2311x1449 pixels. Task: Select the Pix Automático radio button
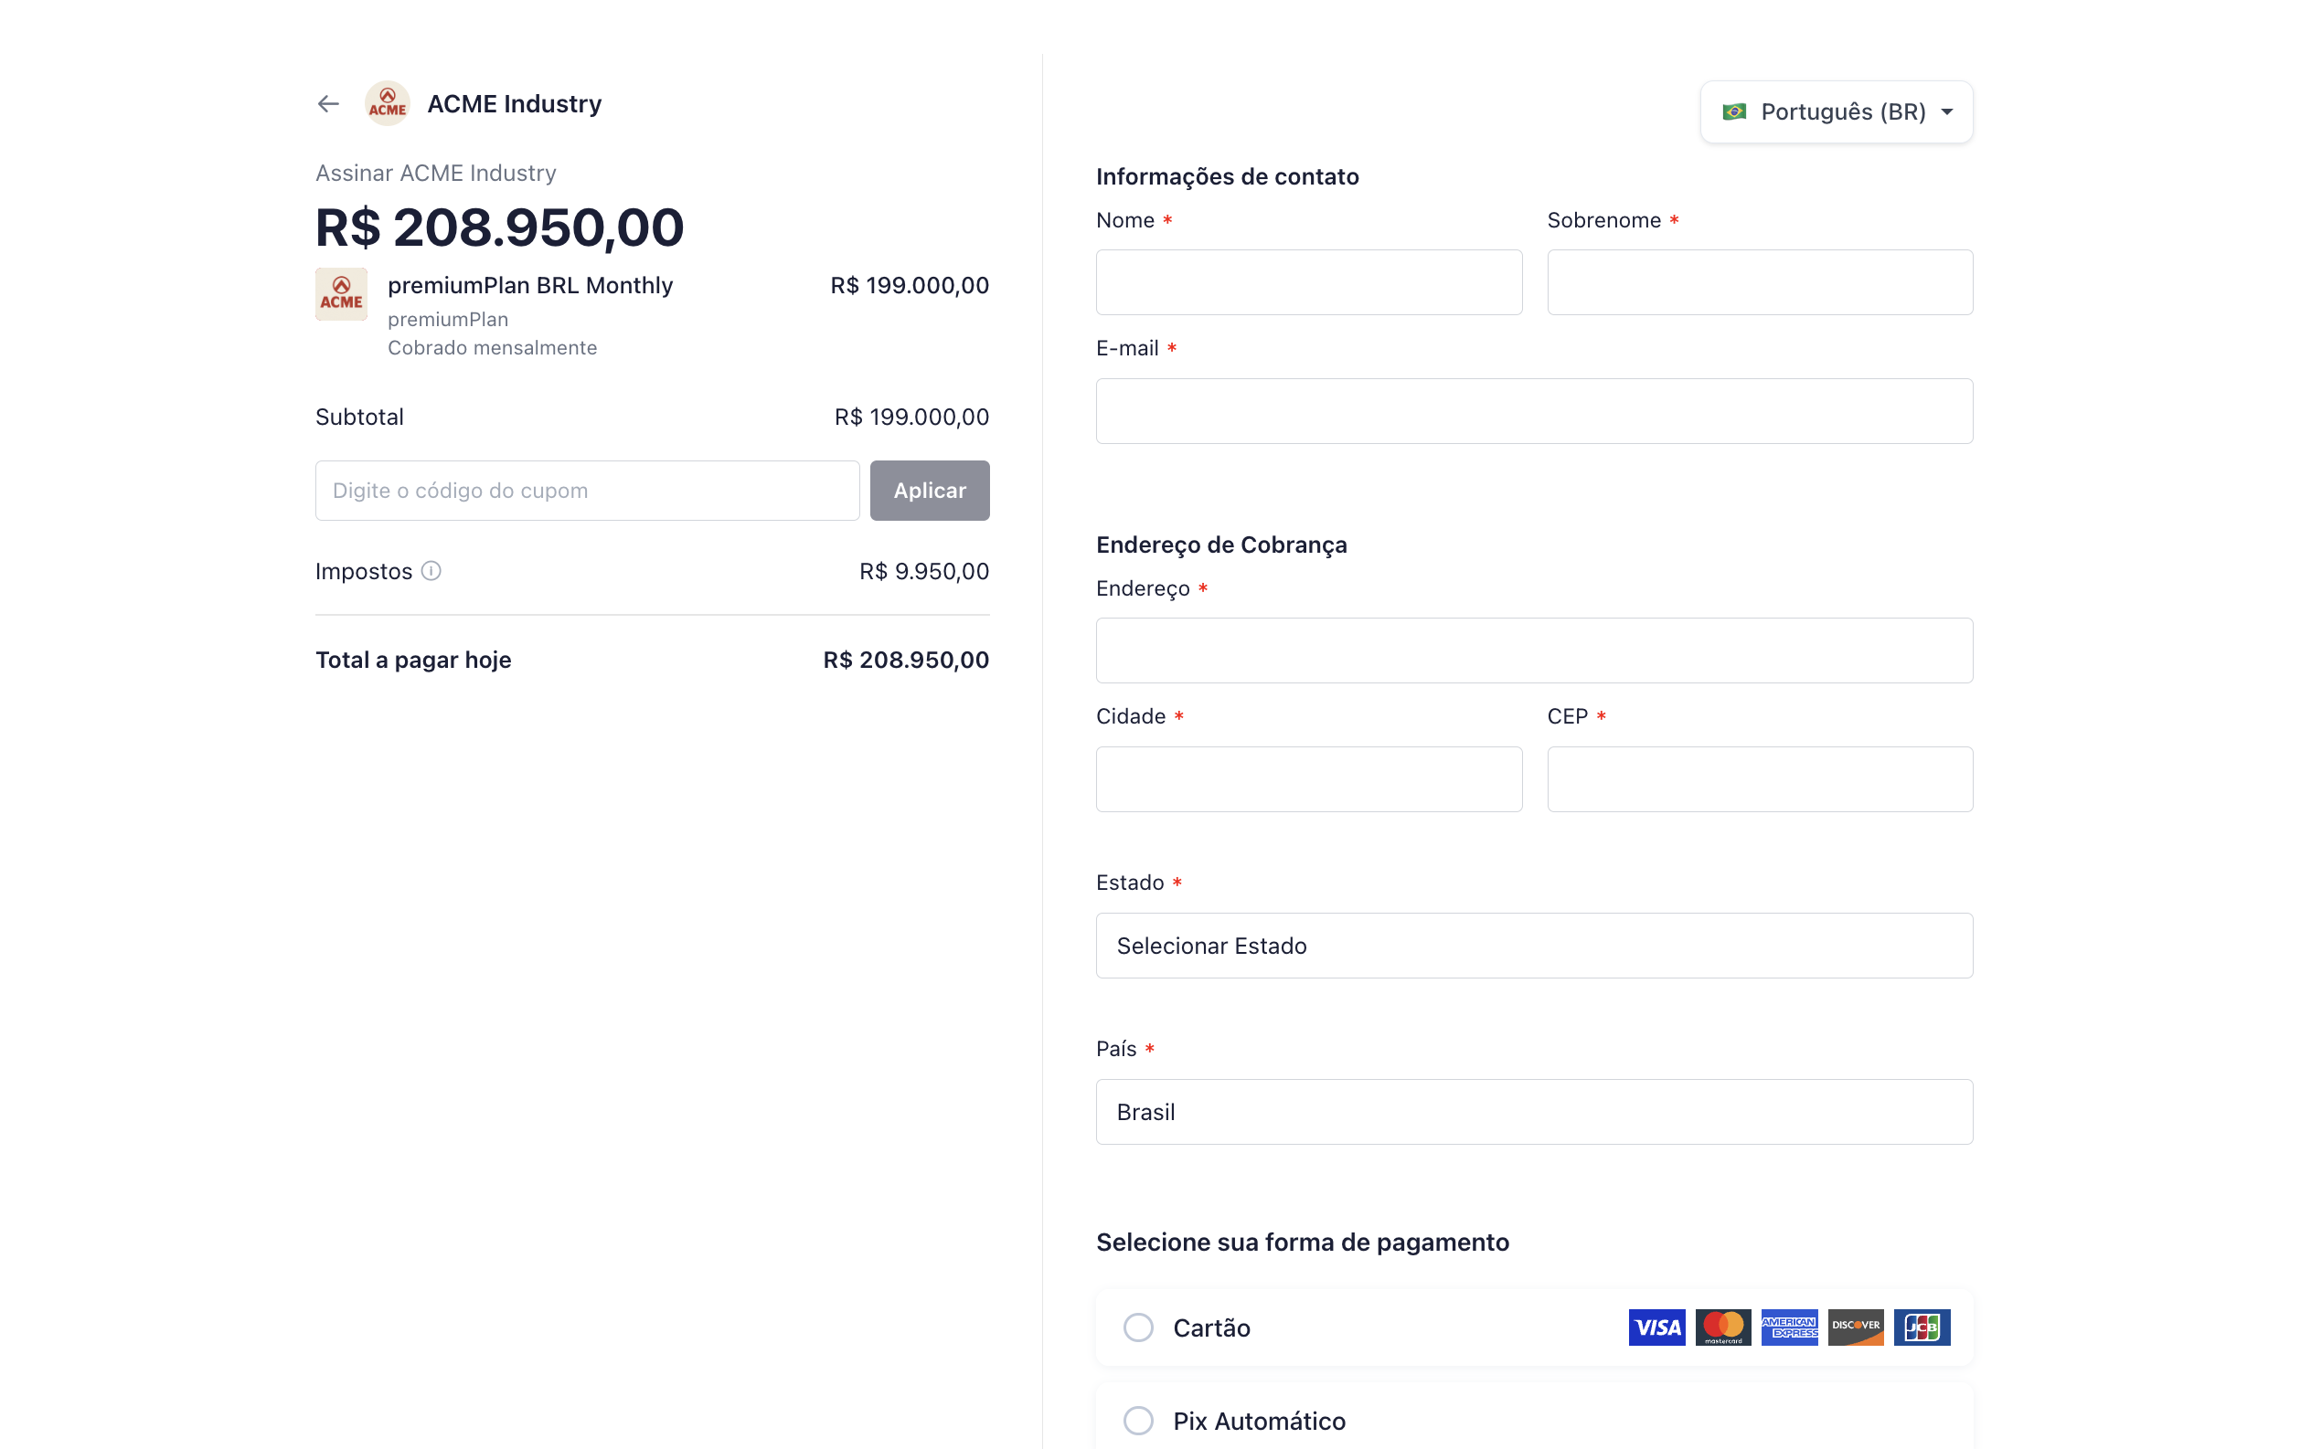pyautogui.click(x=1138, y=1421)
